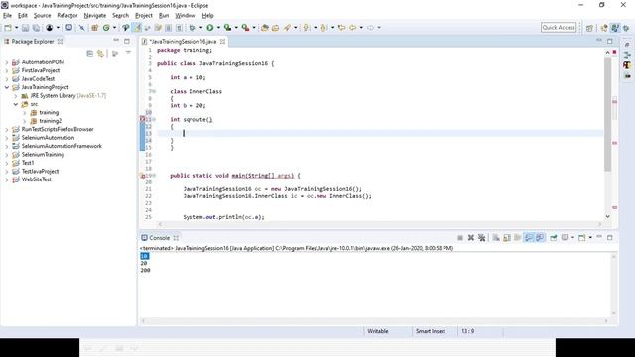Image resolution: width=635 pixels, height=357 pixels.
Task: Select the training2 package
Action: click(51, 121)
